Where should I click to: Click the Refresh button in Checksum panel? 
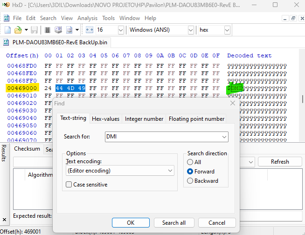pos(280,162)
